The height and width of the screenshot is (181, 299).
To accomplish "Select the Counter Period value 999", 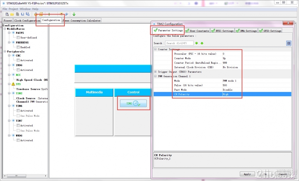I will pos(225,63).
